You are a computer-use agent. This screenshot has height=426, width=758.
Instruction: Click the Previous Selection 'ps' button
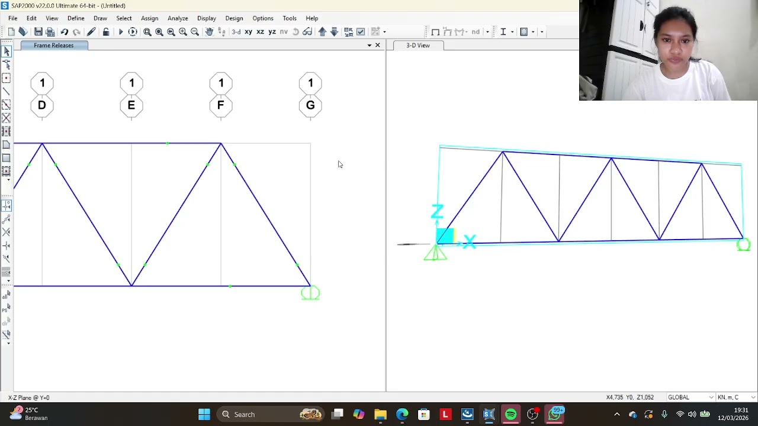tap(7, 309)
